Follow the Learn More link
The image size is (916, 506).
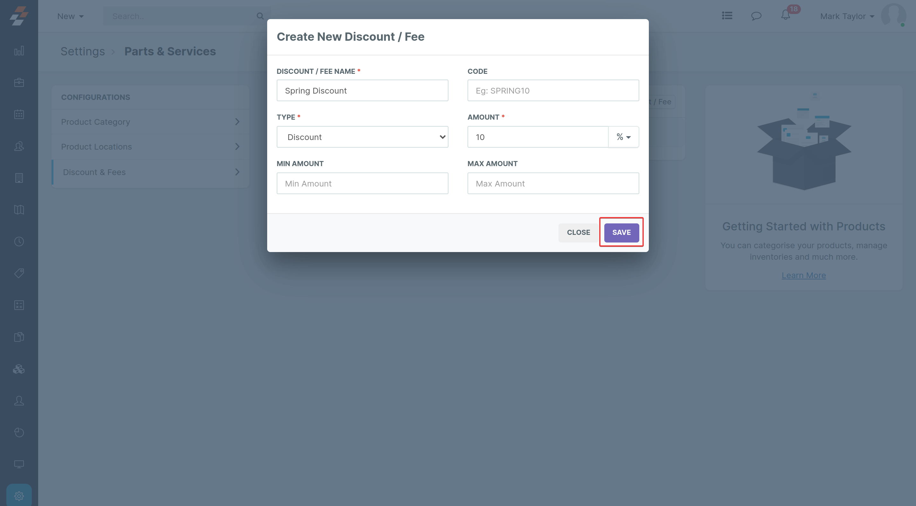coord(803,275)
